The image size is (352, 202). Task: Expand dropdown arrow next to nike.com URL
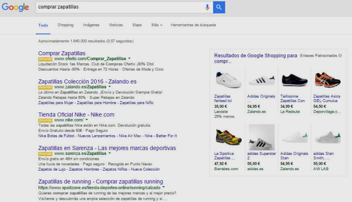(x=86, y=120)
